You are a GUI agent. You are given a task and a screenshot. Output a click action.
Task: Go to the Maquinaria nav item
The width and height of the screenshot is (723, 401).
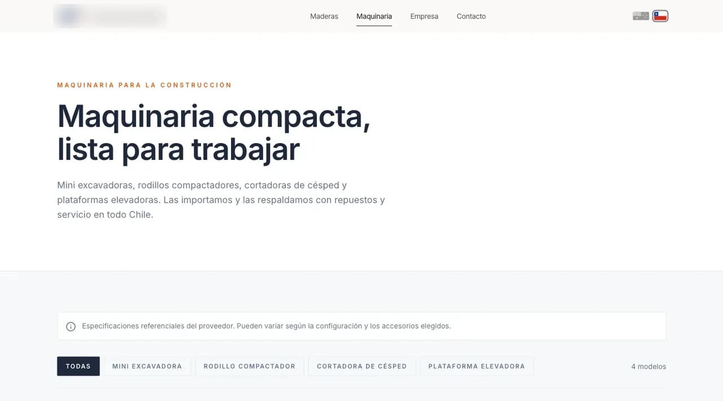click(374, 16)
